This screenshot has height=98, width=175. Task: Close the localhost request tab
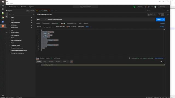coord(49,11)
